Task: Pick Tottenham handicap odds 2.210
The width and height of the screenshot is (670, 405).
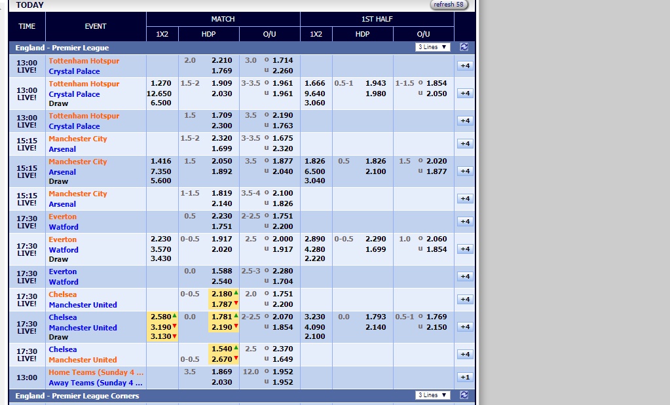Action: pyautogui.click(x=222, y=60)
